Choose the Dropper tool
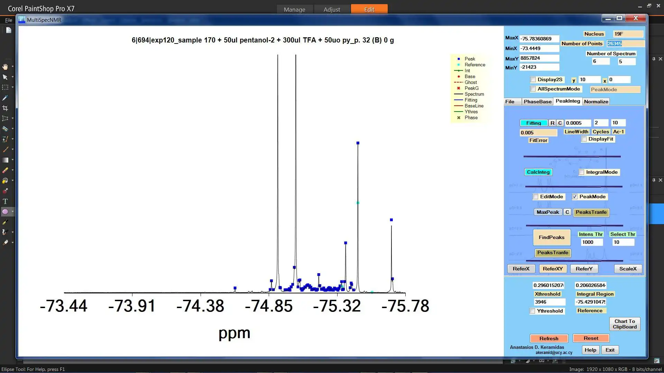The image size is (664, 373). point(5,98)
